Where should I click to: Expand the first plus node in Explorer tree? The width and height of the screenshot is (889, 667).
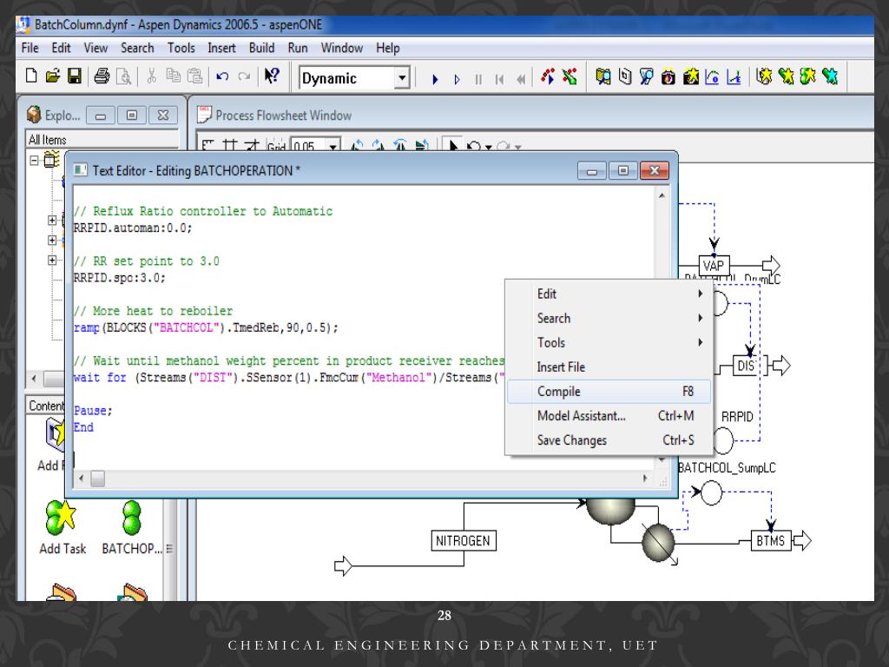pos(52,220)
